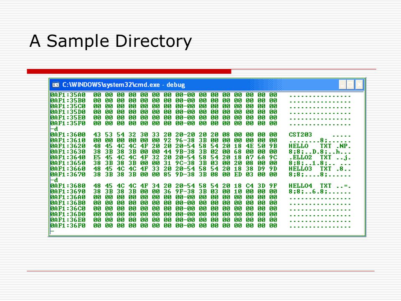Screen dimensions: 401x301
Task: Click the '36' byte on row 0AF1:3690
Action: [x=168, y=191]
